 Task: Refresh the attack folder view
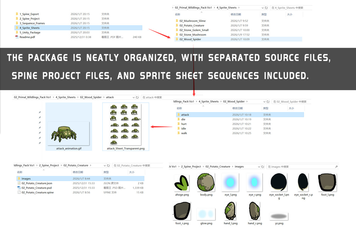(137, 97)
